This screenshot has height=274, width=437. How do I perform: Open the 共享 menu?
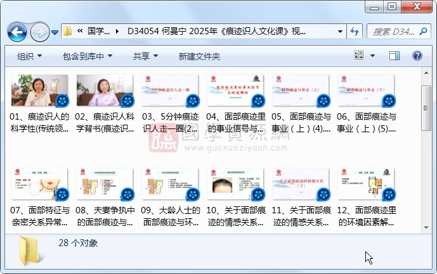[145, 56]
